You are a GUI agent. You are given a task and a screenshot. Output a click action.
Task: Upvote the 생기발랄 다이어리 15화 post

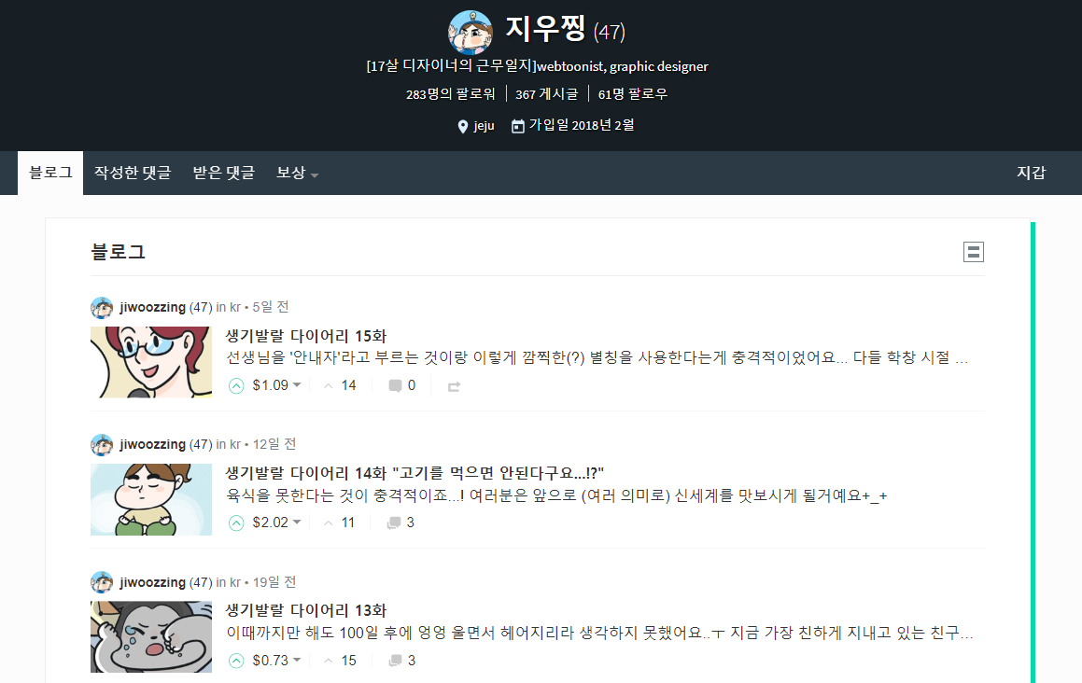(236, 385)
